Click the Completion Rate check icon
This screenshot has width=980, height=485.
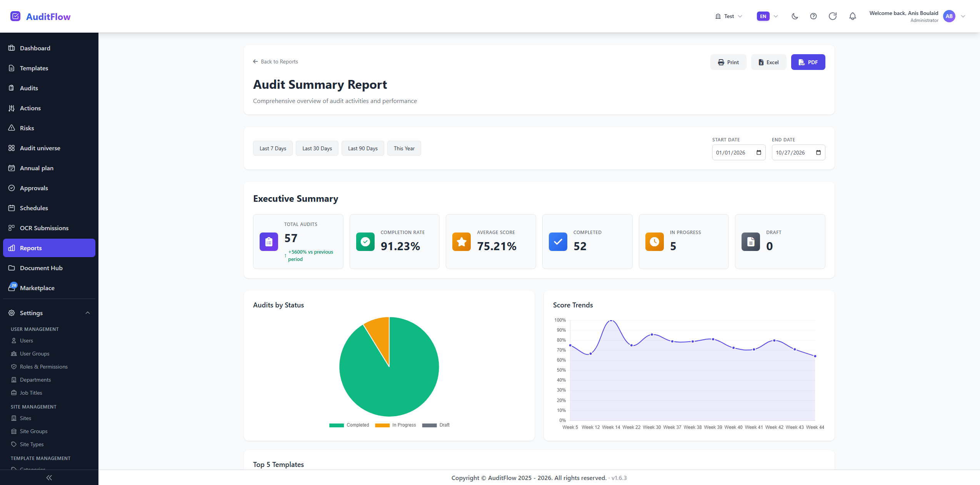365,242
